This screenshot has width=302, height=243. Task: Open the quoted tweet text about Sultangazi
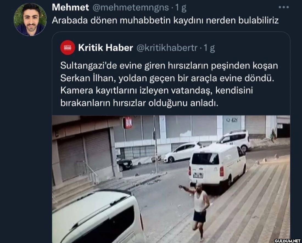tap(169, 84)
